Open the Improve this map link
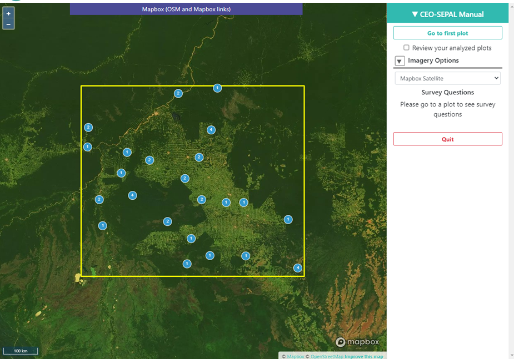 tap(365, 356)
